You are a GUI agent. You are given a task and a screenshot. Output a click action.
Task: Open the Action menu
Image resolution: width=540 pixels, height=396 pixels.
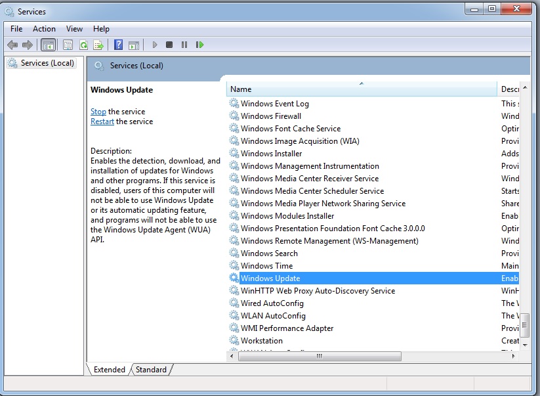pyautogui.click(x=44, y=29)
